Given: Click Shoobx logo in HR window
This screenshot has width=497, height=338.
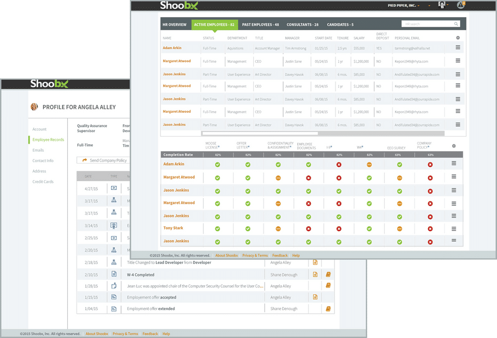Looking at the screenshot, I should [179, 5].
